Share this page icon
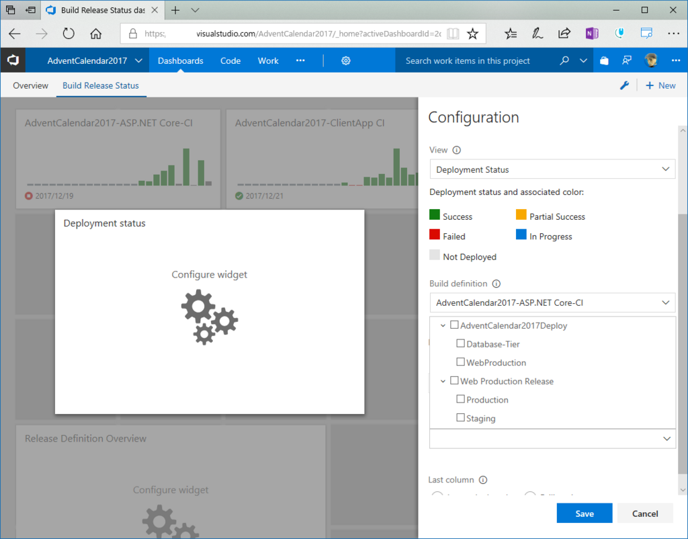The image size is (688, 539). pos(564,34)
